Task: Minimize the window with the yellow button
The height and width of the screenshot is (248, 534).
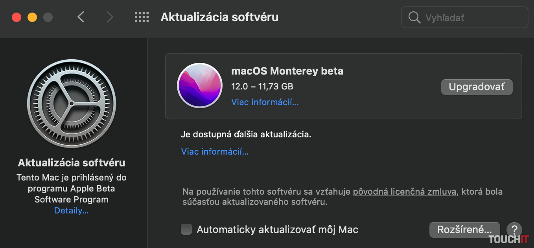Action: coord(32,17)
